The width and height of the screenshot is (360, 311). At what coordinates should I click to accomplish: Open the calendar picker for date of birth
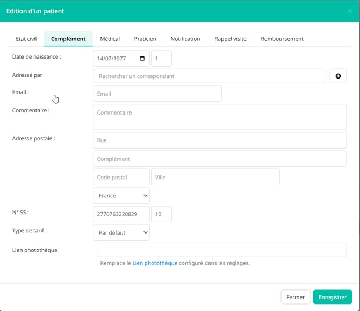(x=142, y=59)
